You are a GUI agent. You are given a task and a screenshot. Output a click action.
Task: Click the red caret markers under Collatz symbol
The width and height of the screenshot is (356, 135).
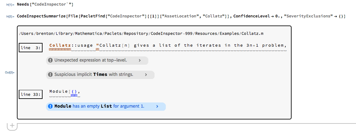tap(60, 49)
